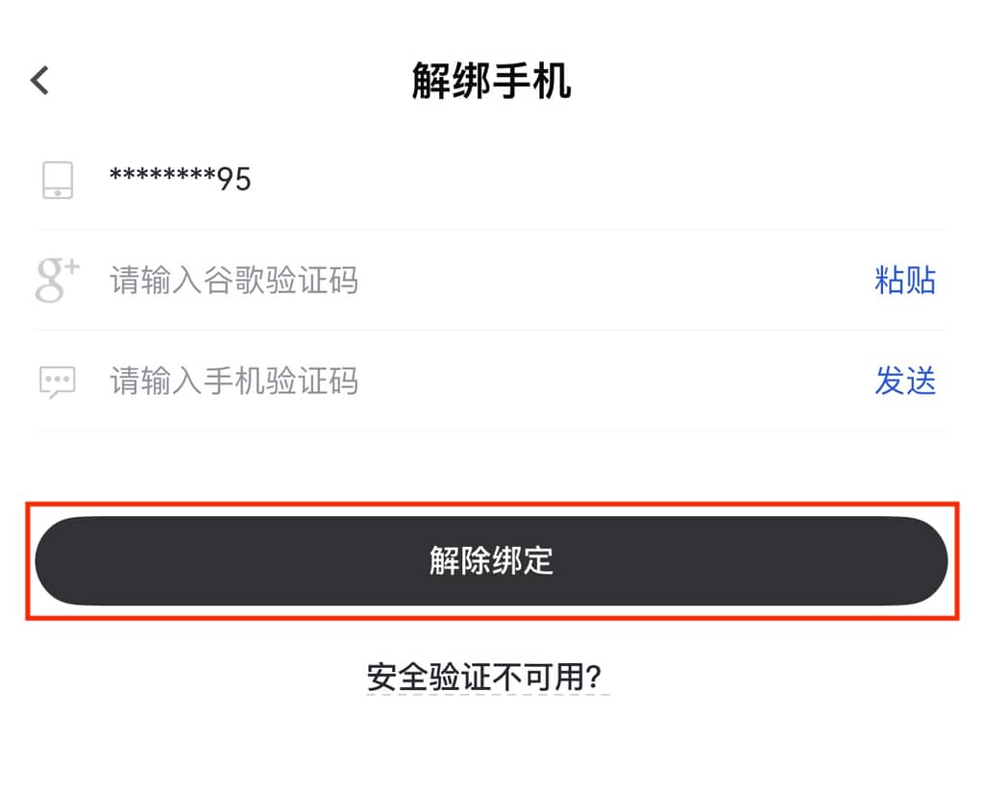
Task: Tap the mobile icon beside masked number
Action: pyautogui.click(x=58, y=180)
